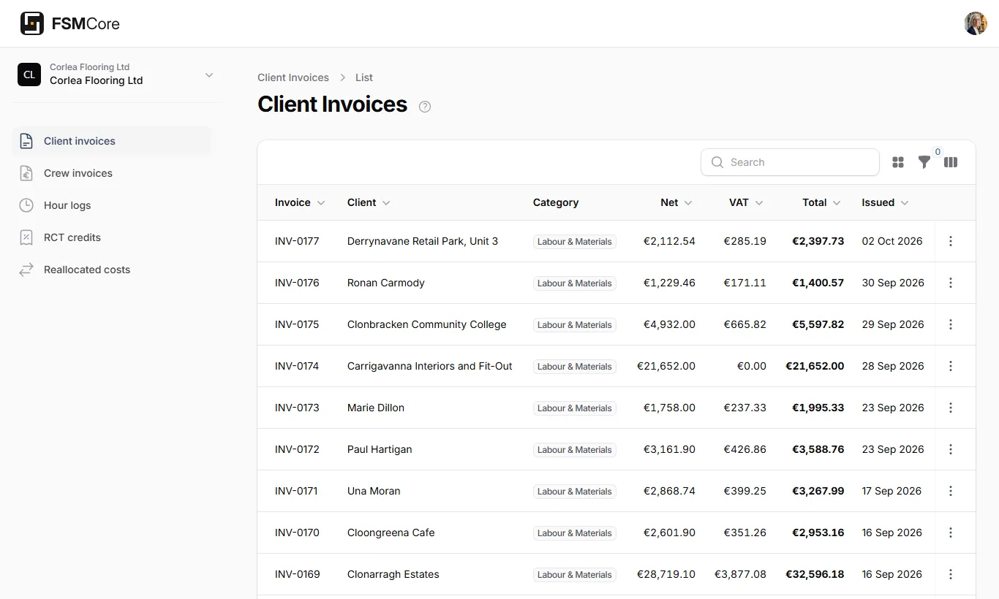Open row actions for INV-0171

click(x=951, y=491)
